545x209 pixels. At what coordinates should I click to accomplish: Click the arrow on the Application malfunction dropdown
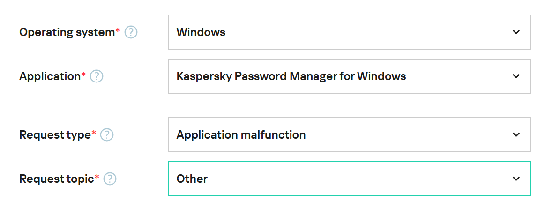(516, 135)
